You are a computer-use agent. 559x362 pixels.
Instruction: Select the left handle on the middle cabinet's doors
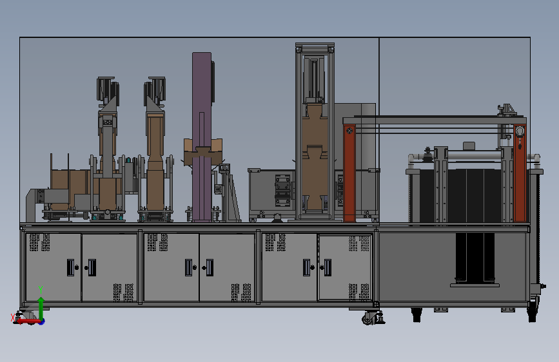189,267
